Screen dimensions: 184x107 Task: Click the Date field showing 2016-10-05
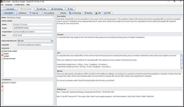tap(33, 35)
